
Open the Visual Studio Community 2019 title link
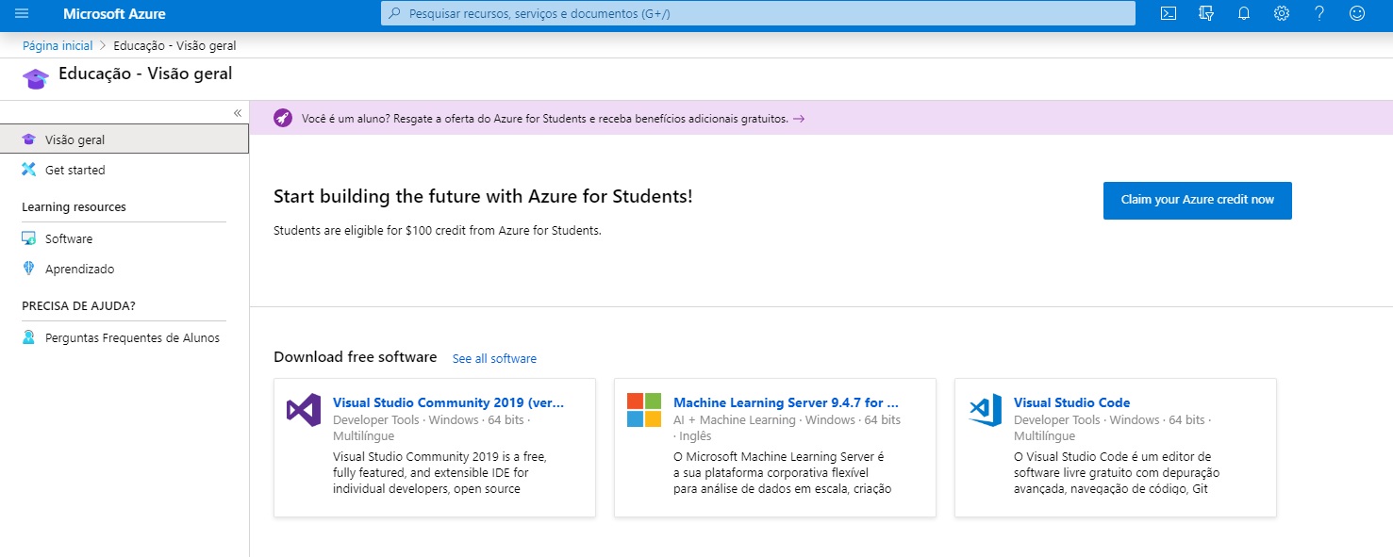click(449, 402)
